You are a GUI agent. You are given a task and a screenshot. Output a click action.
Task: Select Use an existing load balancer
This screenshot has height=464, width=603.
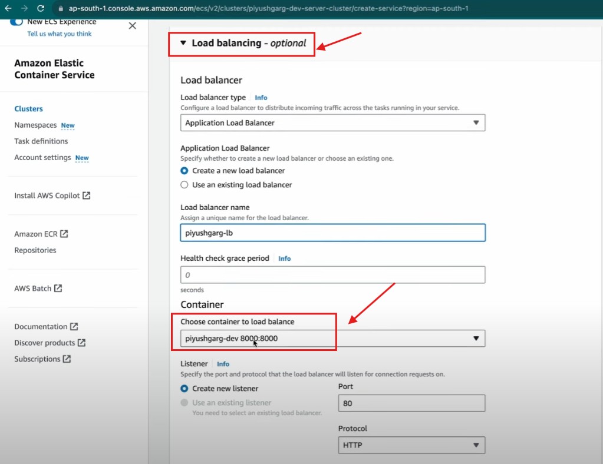[184, 185]
